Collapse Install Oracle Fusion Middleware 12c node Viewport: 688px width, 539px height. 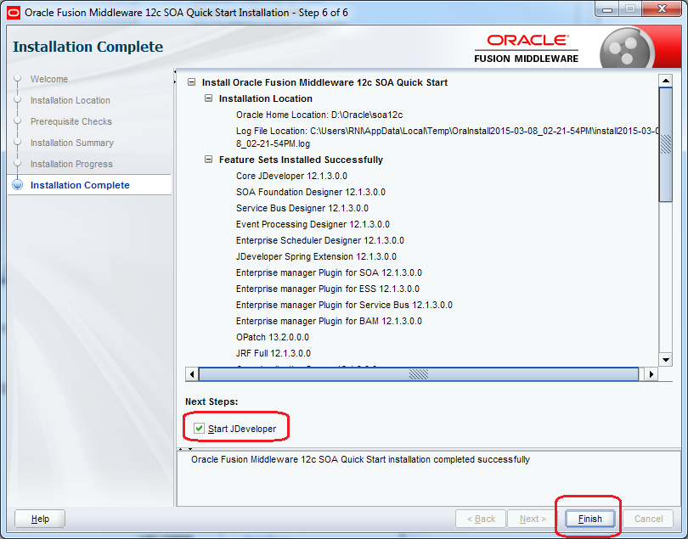pos(191,82)
